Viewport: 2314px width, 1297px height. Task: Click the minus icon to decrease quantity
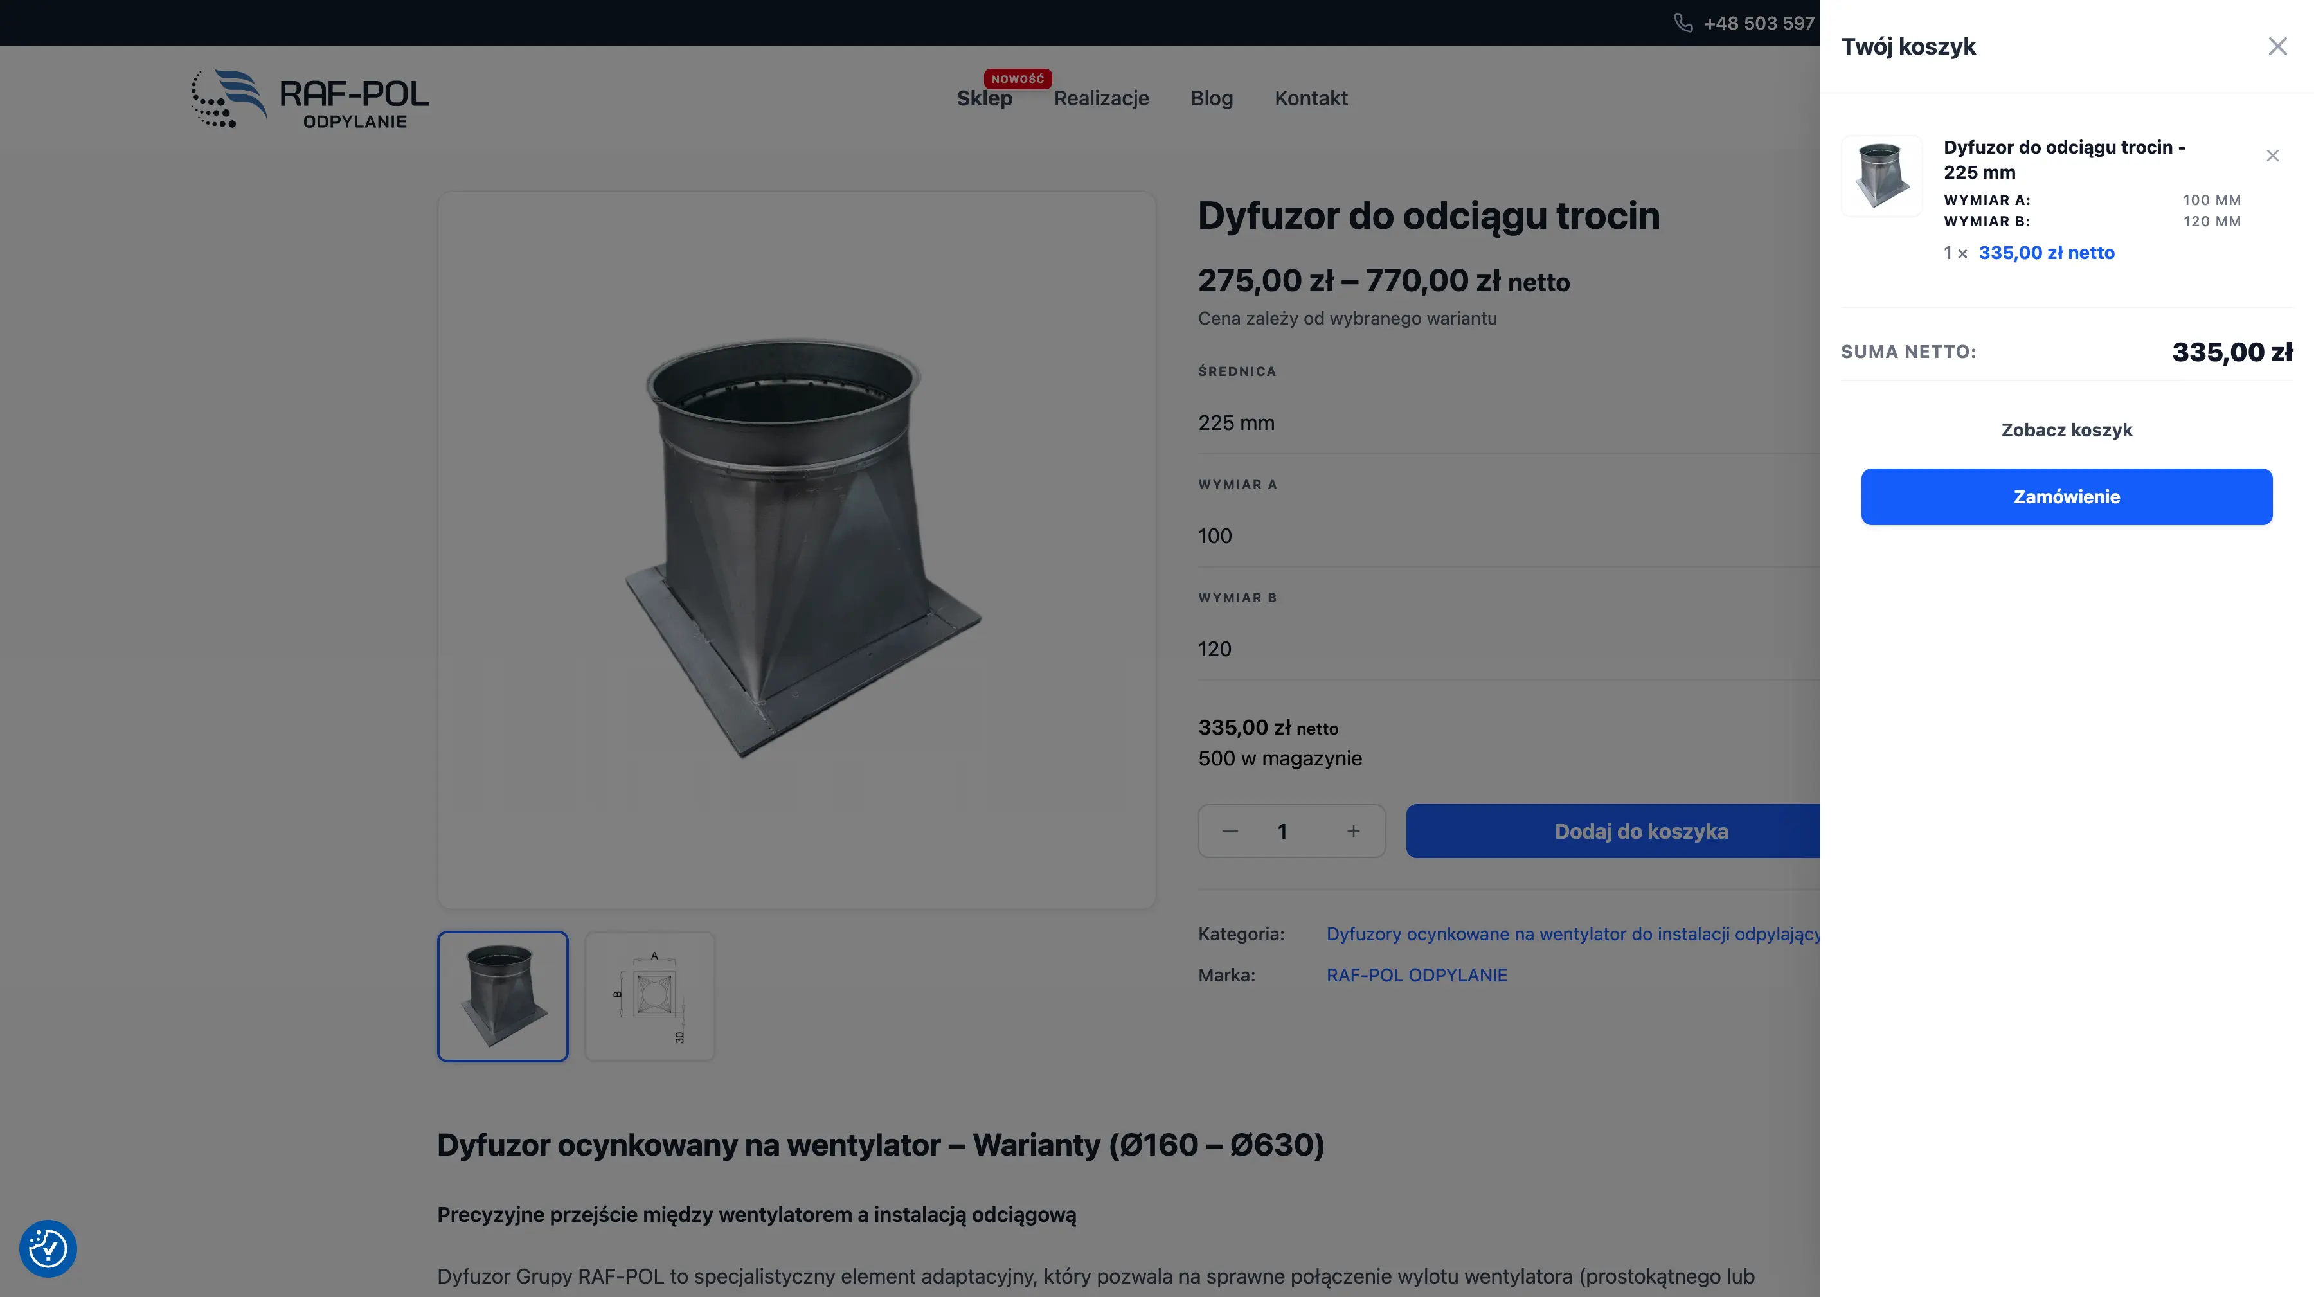point(1229,831)
